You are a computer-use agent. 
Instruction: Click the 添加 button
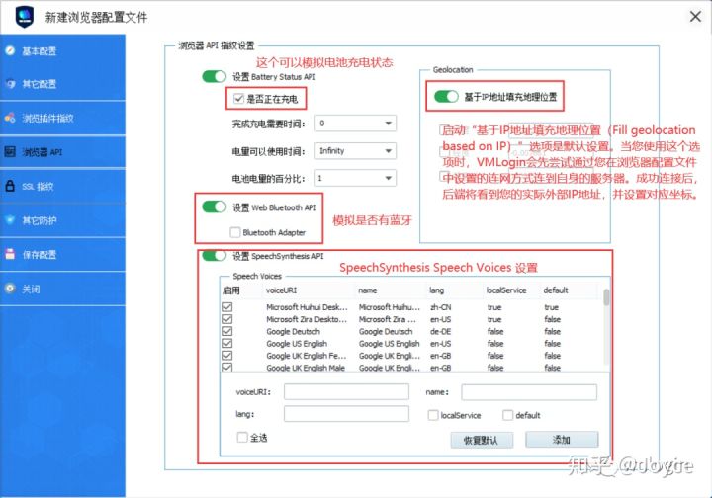click(562, 440)
